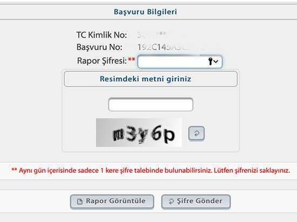The width and height of the screenshot is (297, 222).
Task: Click the Başvuru No label
Action: (x=99, y=48)
